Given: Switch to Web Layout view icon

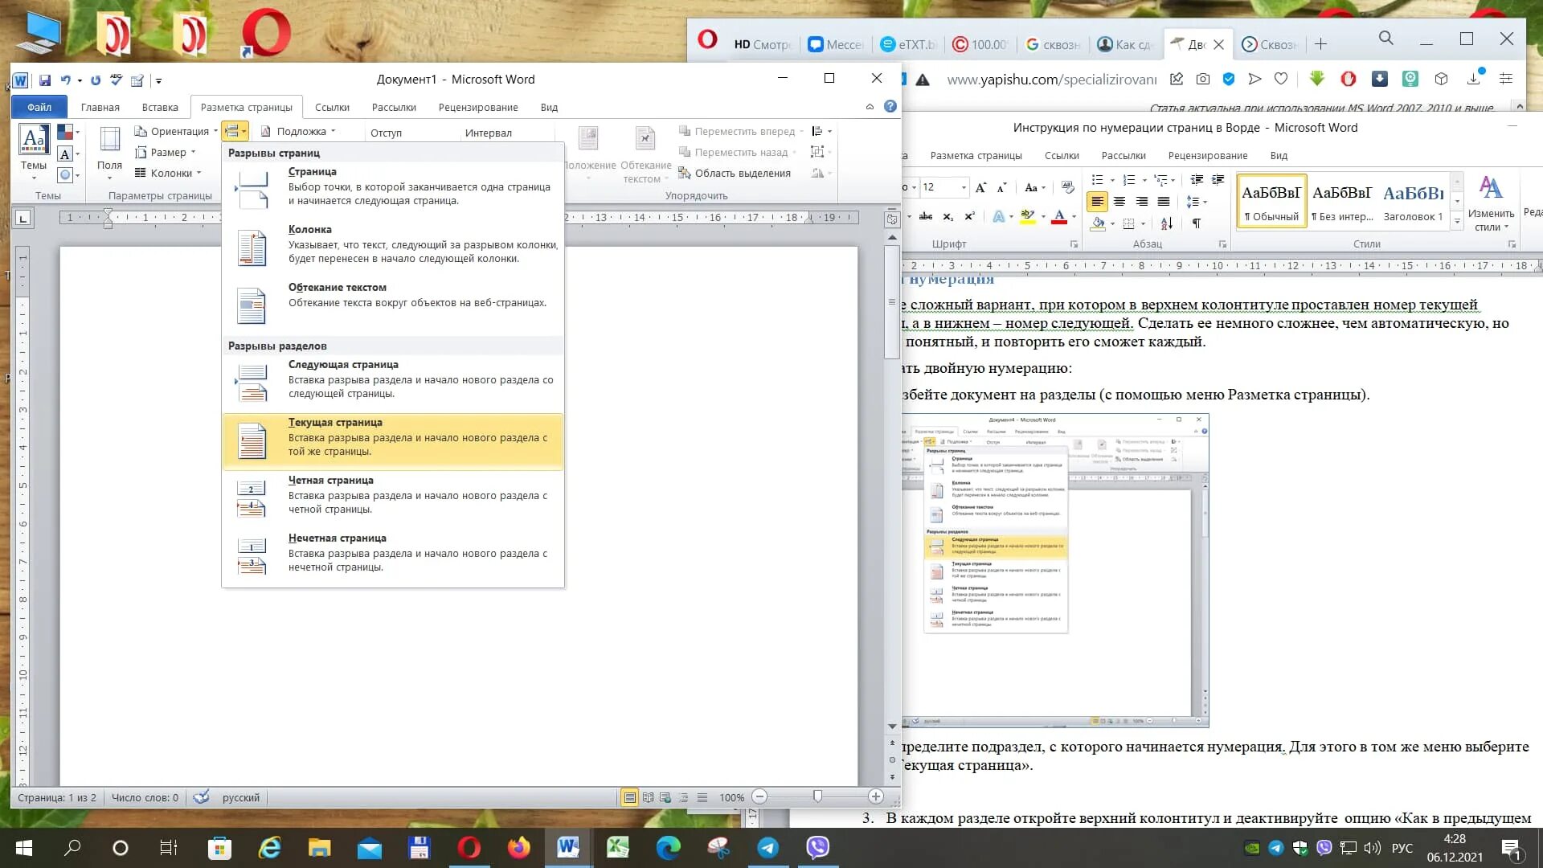Looking at the screenshot, I should 665,797.
